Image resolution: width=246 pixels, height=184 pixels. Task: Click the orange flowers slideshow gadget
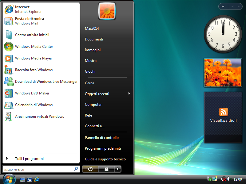click(x=223, y=73)
